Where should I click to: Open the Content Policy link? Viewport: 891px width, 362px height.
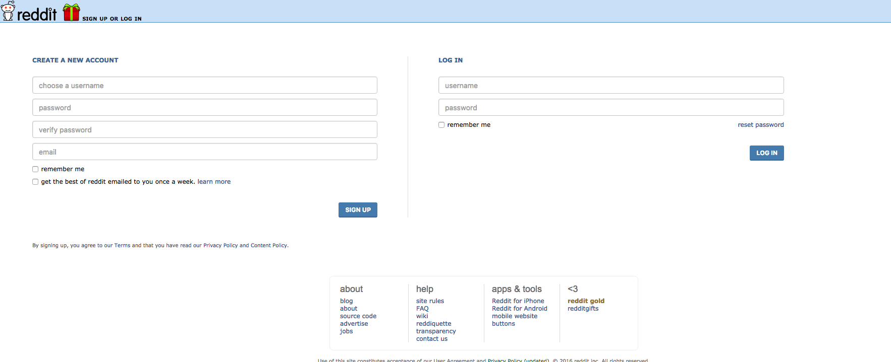coord(269,246)
